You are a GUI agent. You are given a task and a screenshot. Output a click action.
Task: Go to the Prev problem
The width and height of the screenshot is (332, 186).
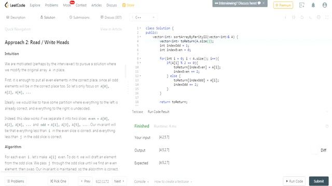[86, 181]
